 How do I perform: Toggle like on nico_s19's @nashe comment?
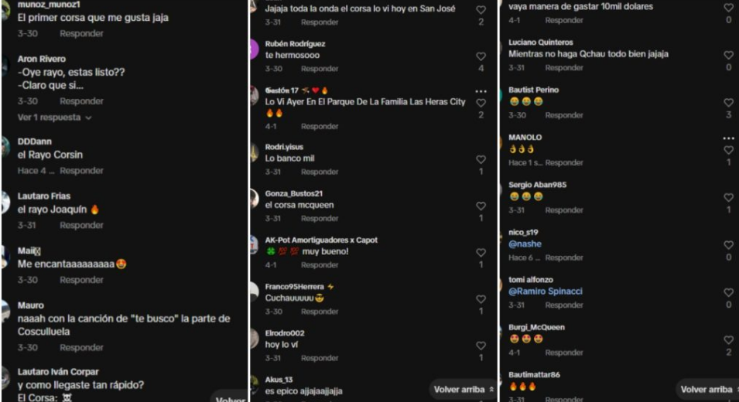[x=729, y=245]
